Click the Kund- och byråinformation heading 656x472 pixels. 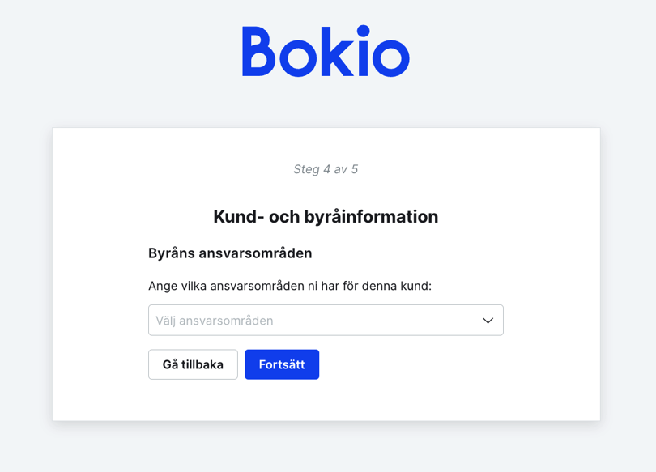coord(326,216)
